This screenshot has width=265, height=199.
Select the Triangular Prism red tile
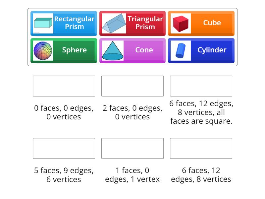[x=132, y=23]
